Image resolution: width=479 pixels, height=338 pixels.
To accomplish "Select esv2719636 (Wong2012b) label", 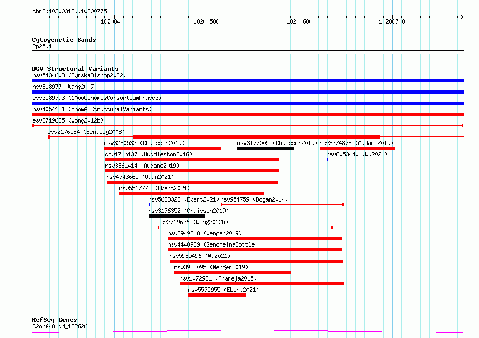I will [x=193, y=222].
